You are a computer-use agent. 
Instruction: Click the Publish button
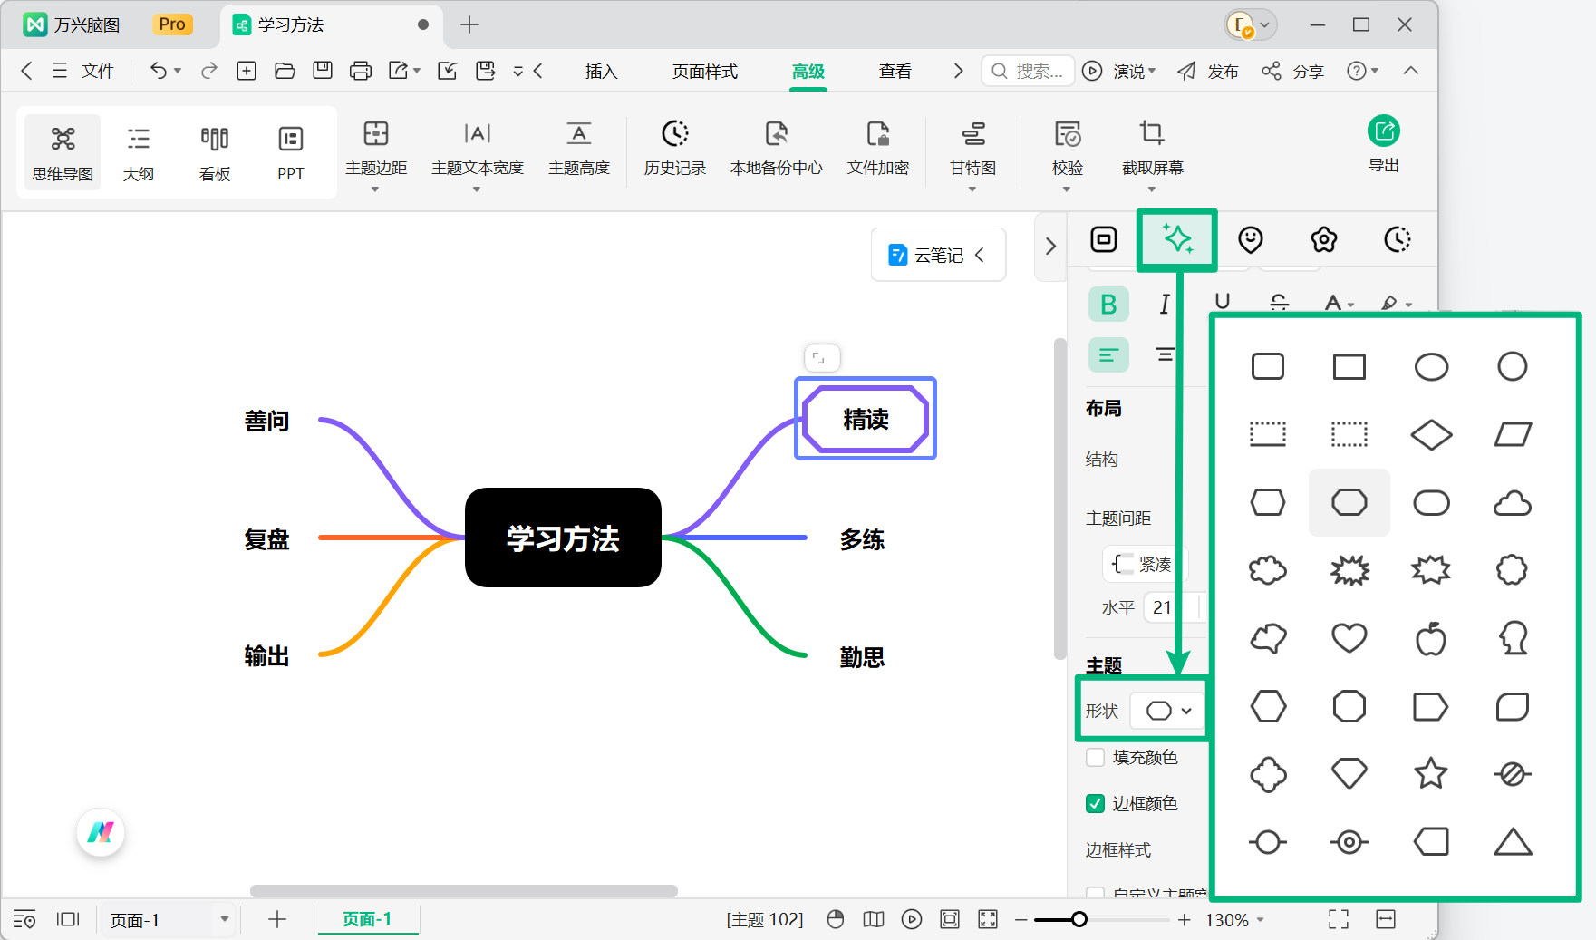[1208, 71]
